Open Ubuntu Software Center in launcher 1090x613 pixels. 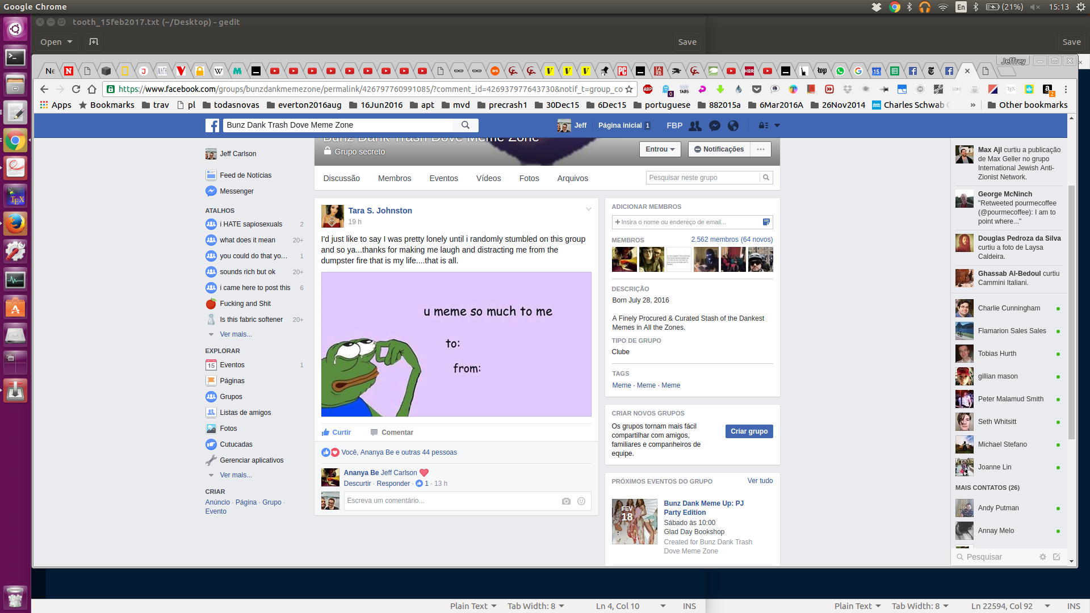click(15, 307)
